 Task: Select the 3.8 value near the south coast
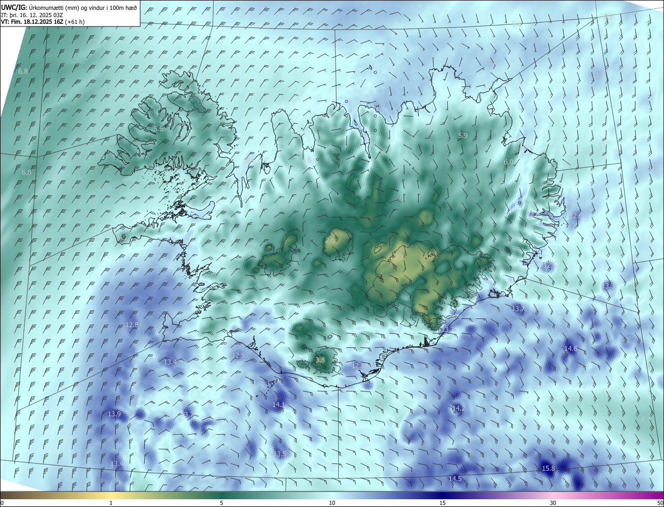click(x=320, y=360)
